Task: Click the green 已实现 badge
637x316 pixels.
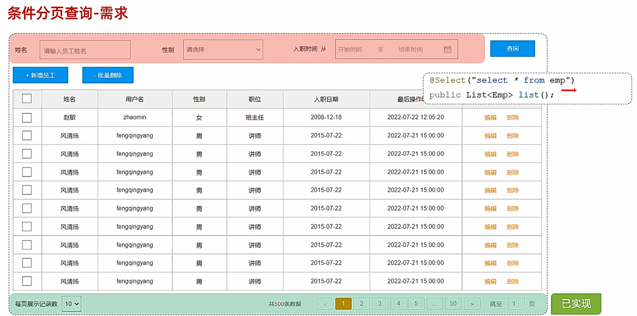Action: click(576, 304)
